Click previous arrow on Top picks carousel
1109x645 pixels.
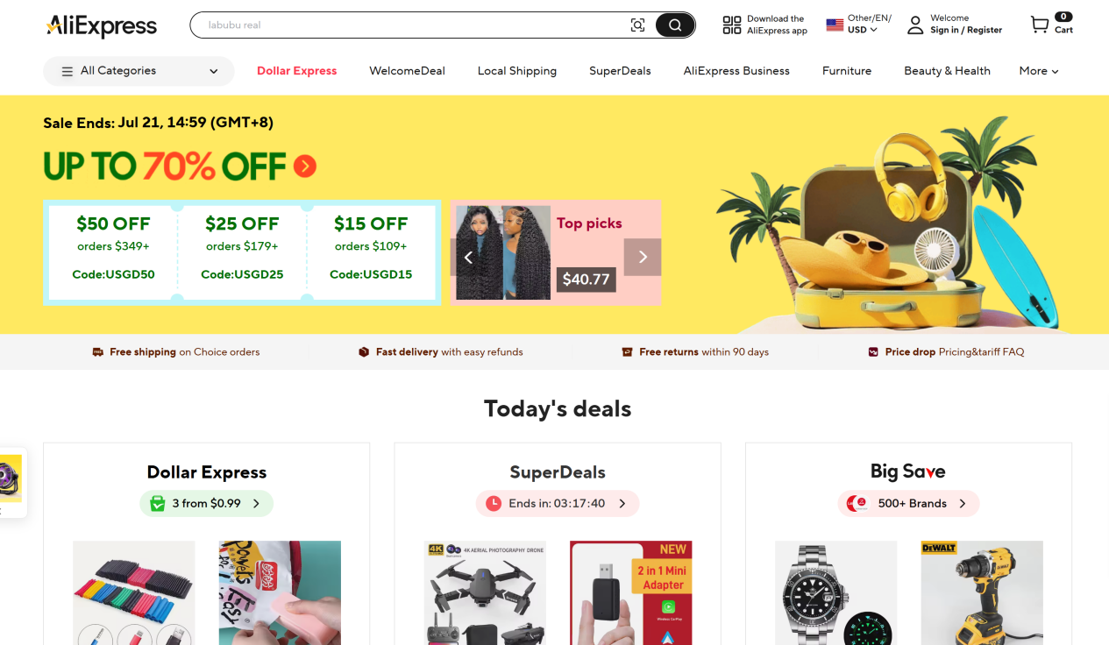[x=468, y=257]
